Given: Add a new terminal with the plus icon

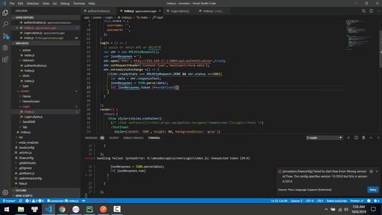Looking at the screenshot, I should tap(348, 138).
